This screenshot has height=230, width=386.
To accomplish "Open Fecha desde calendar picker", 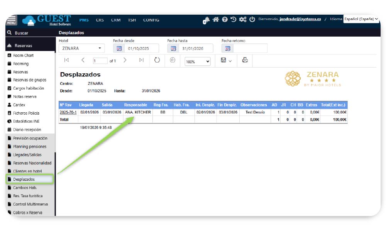I will (x=119, y=49).
